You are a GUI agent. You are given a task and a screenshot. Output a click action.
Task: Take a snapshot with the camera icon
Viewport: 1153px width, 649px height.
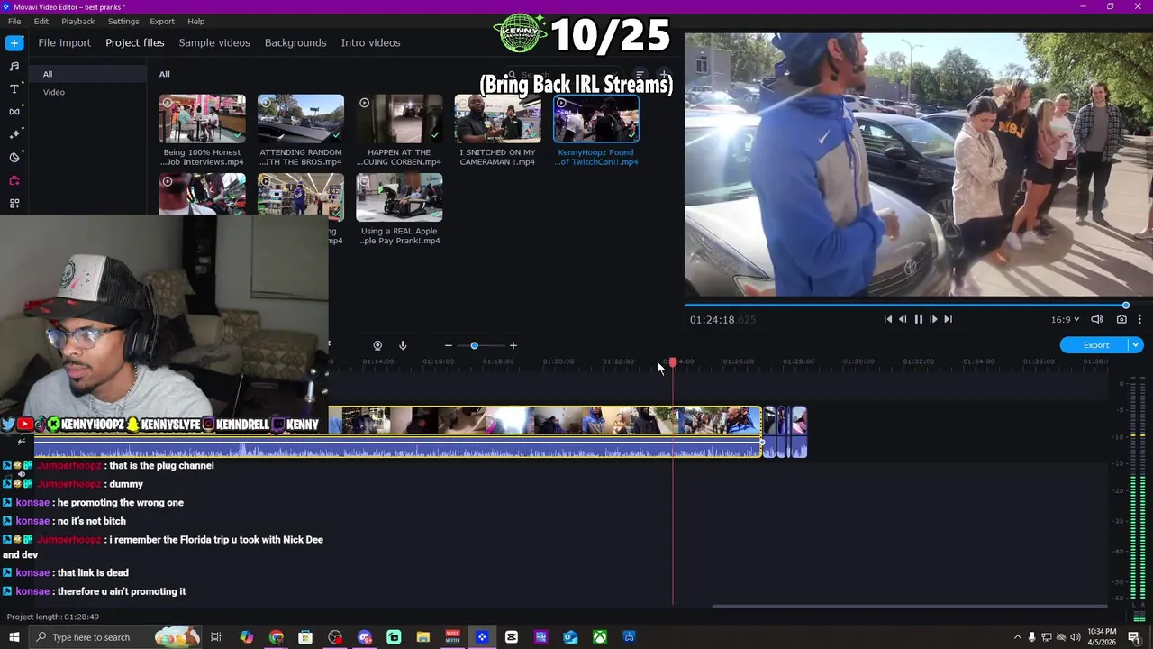[x=1121, y=319]
